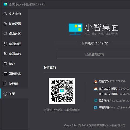Click the info icon beside 关于
The height and width of the screenshot is (130, 130).
tap(5, 94)
